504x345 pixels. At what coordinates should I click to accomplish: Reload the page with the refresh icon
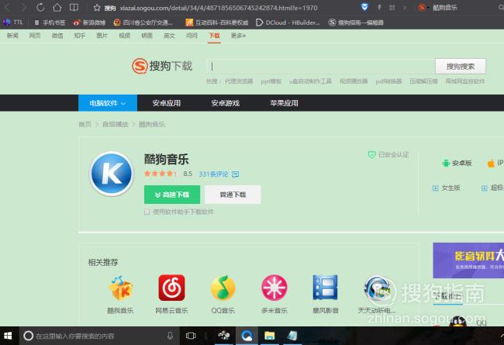point(40,7)
